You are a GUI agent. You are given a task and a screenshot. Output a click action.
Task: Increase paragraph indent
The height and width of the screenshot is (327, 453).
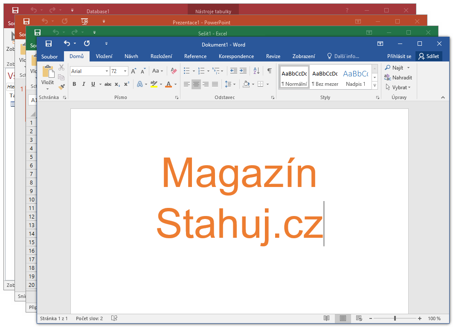(x=243, y=70)
